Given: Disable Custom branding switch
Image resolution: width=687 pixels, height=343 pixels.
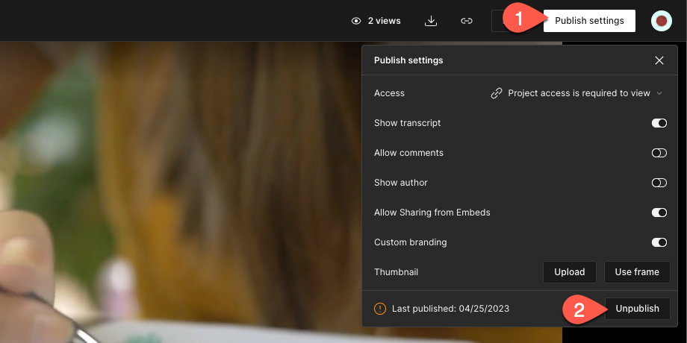Looking at the screenshot, I should (659, 242).
